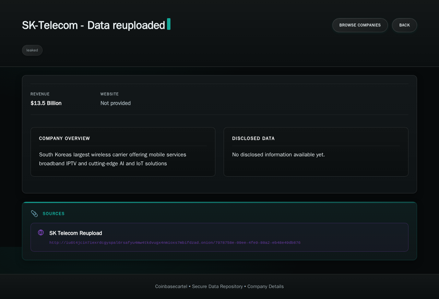The image size is (439, 299).
Task: Click the Browse Companies button
Action: (x=360, y=25)
